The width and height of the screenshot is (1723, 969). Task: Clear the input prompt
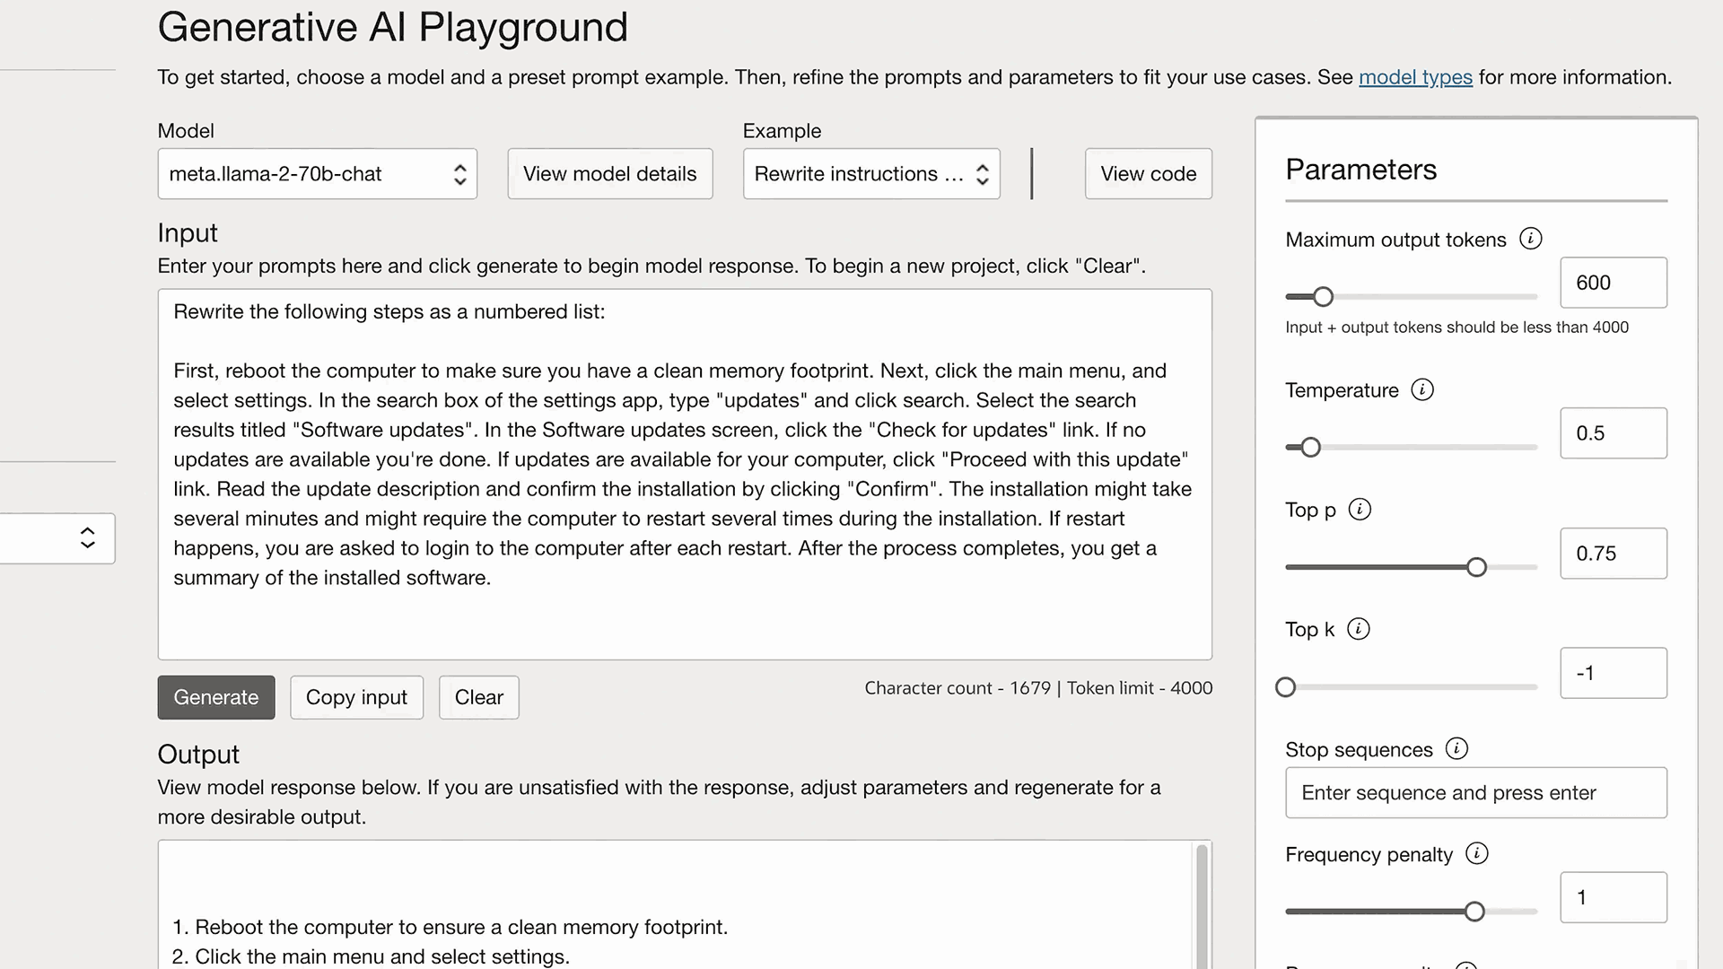point(478,697)
